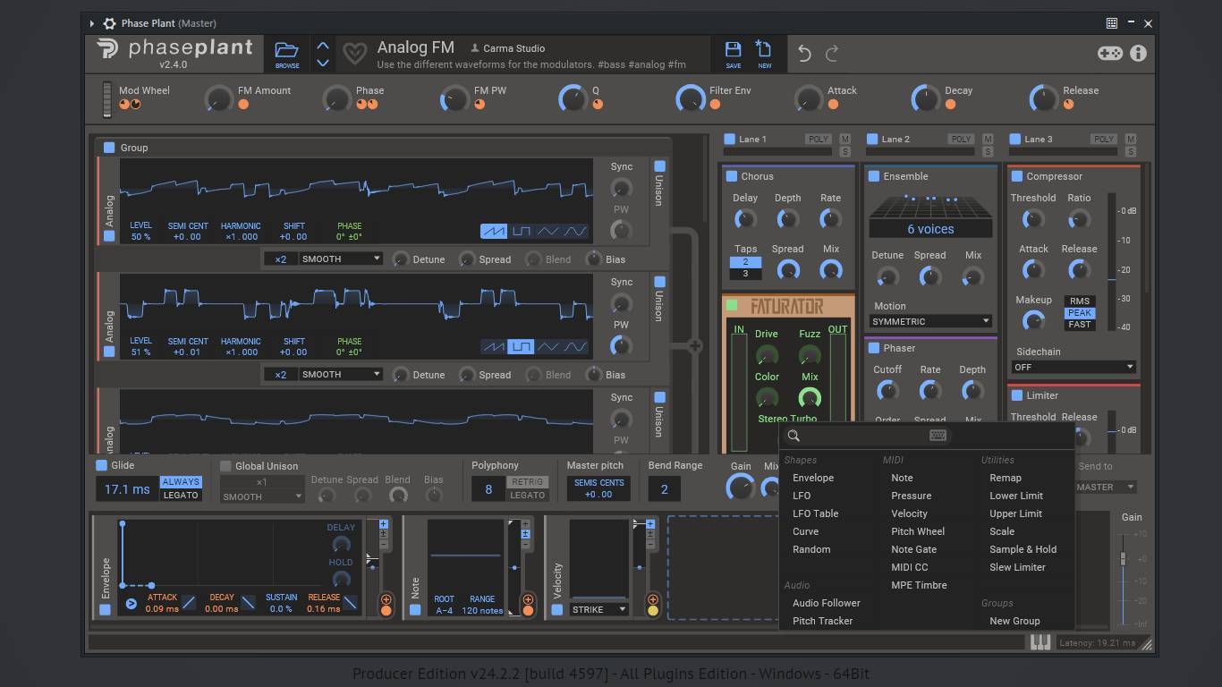Set Compressor detection to FAST
This screenshot has width=1222, height=687.
1080,325
